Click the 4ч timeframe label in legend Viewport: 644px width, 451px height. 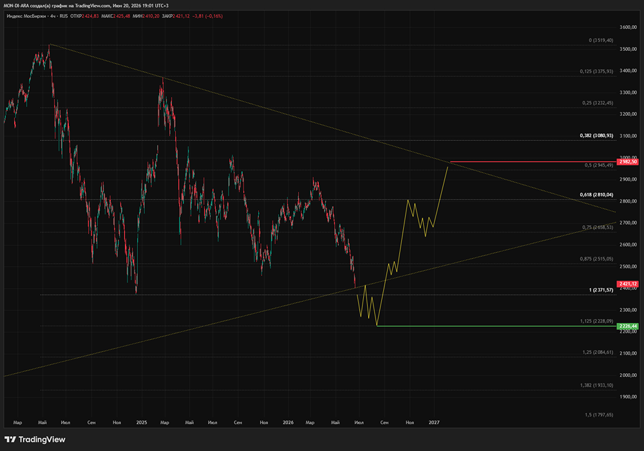(53, 16)
